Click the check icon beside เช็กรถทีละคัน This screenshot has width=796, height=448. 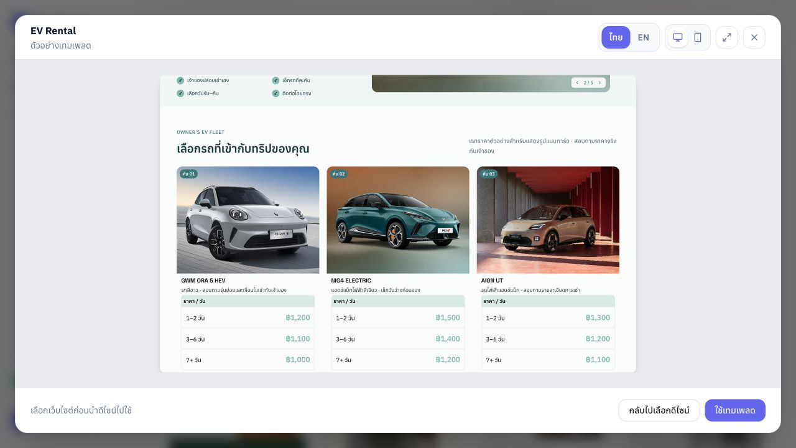[275, 80]
